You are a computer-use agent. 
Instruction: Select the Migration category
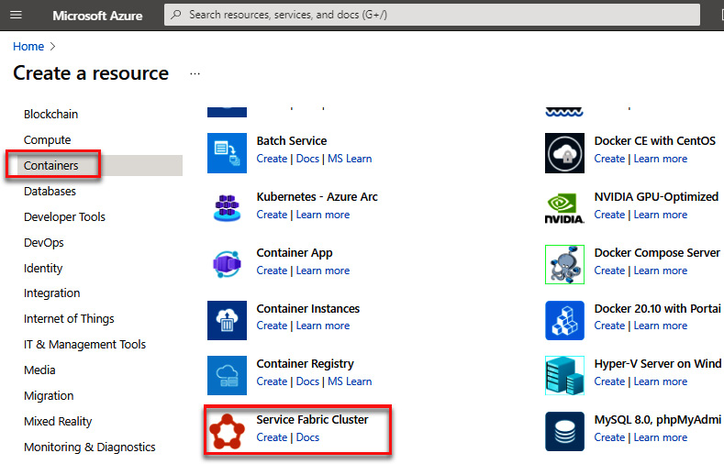click(49, 396)
